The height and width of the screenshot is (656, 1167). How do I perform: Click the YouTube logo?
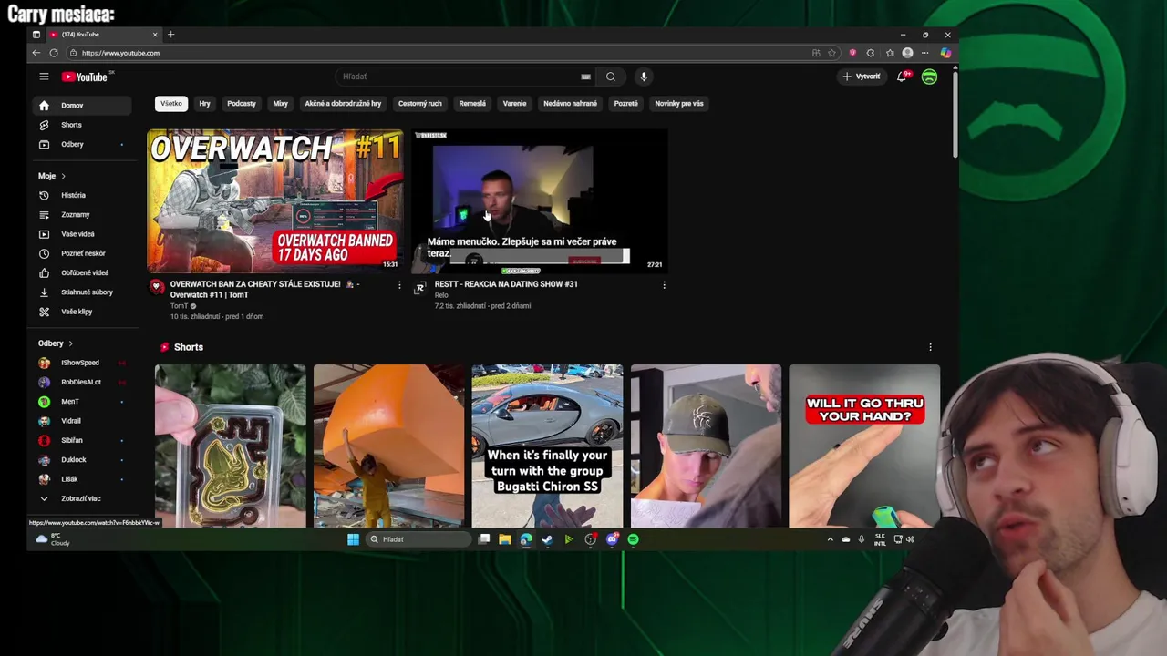tap(85, 77)
